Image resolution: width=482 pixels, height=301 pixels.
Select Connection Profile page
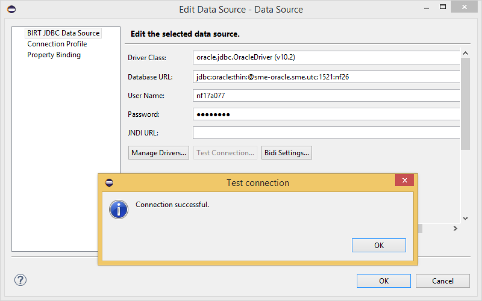coord(57,44)
